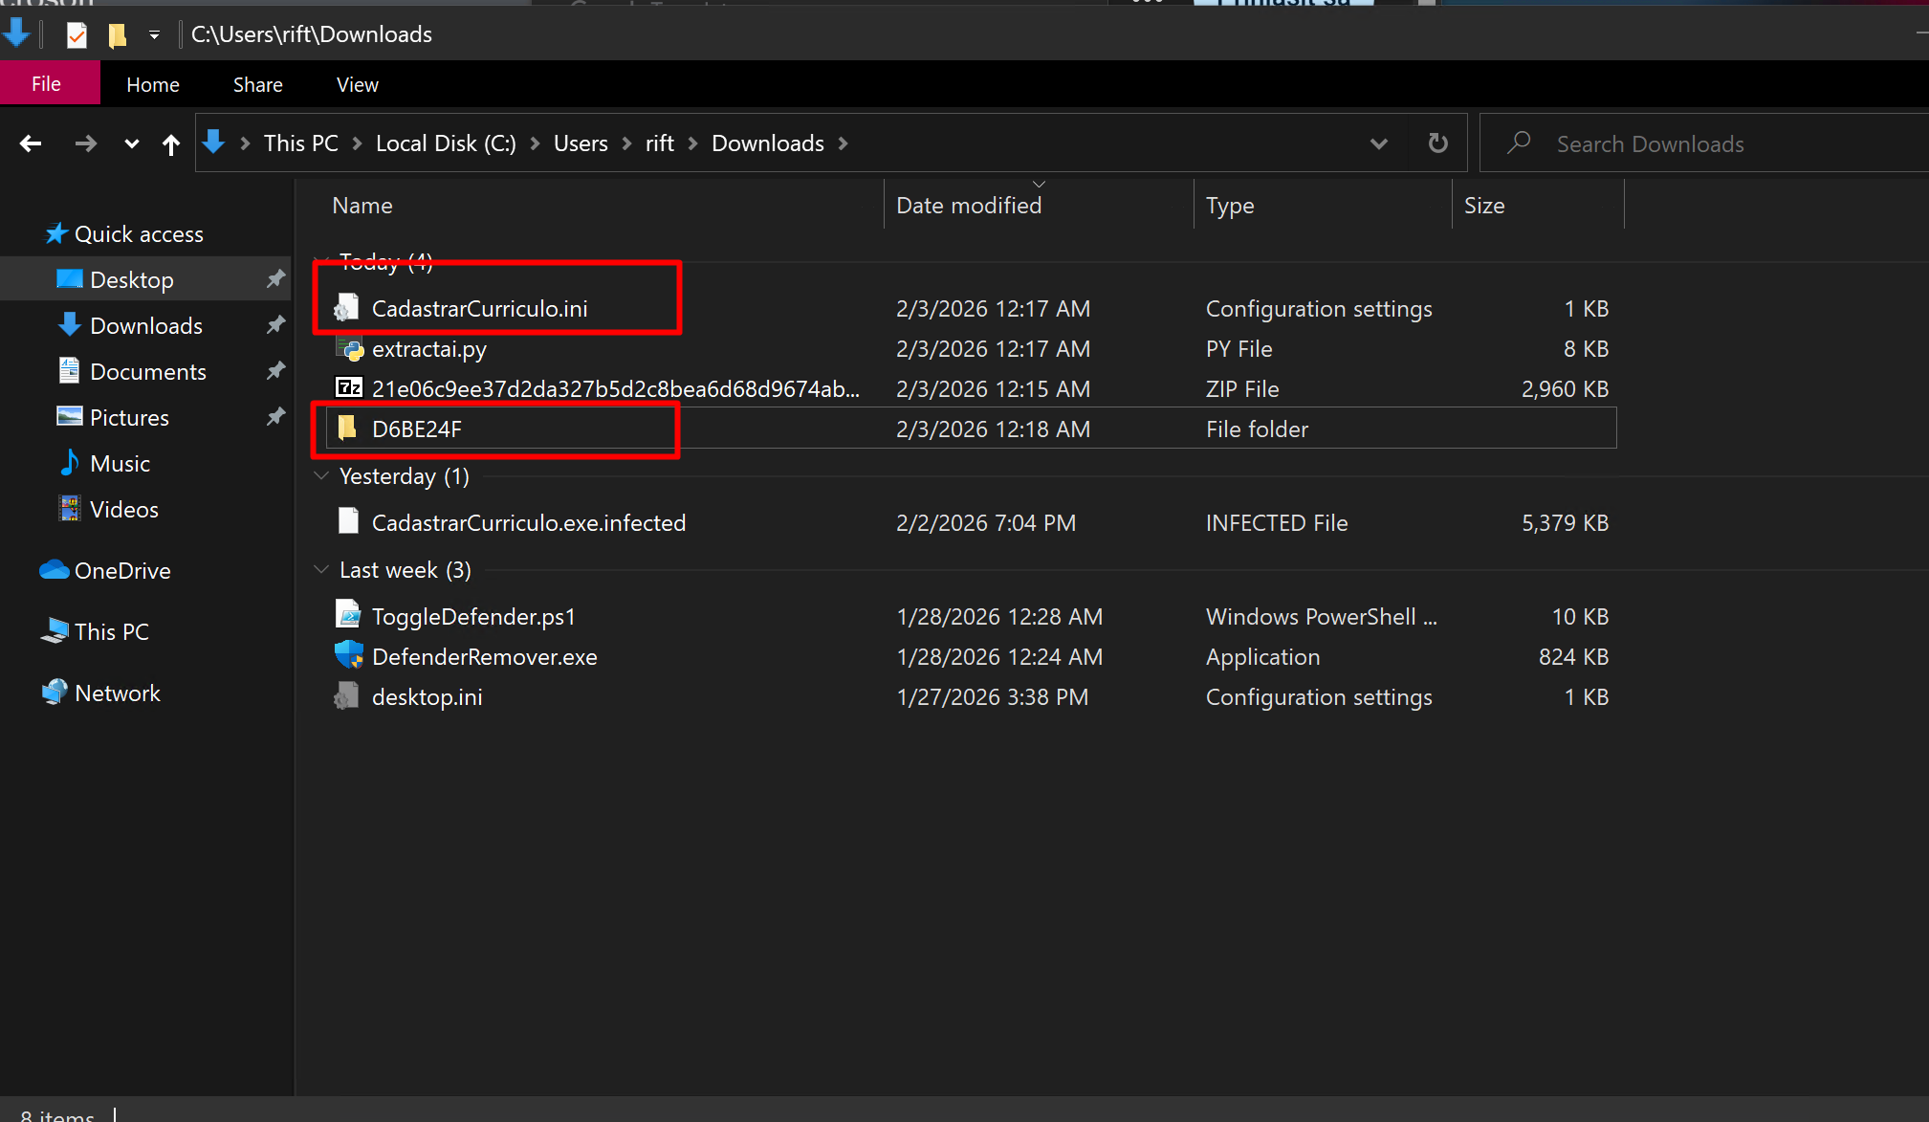The image size is (1929, 1122).
Task: Click the Back navigation arrow
Action: pyautogui.click(x=31, y=143)
